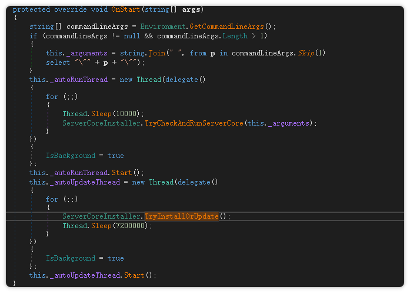Screen dimensions: 410x293
Task: Click ServerCoreInstaller before TryCheckAndRunServerCore
Action: pos(102,123)
